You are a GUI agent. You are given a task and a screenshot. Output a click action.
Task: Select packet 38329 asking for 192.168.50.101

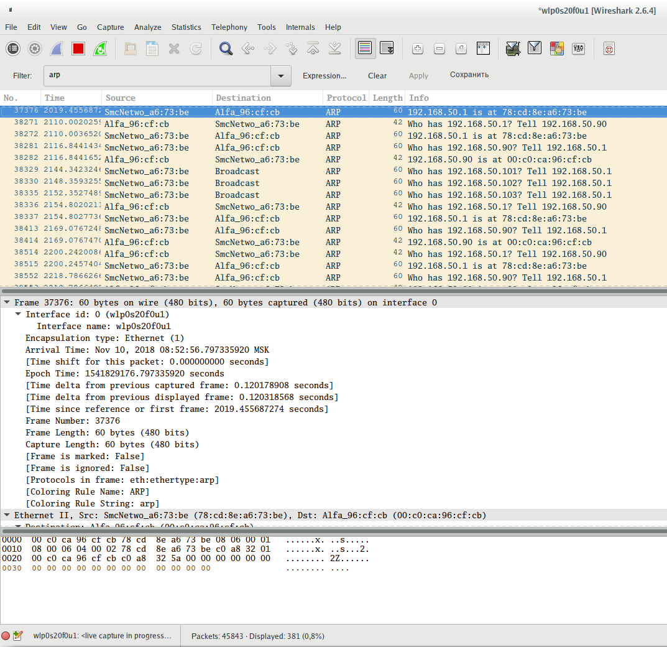pos(333,171)
